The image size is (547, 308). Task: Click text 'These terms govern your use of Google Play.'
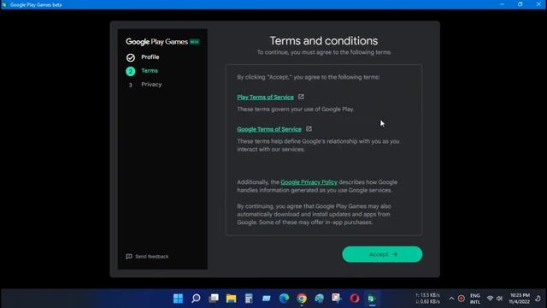(x=296, y=110)
